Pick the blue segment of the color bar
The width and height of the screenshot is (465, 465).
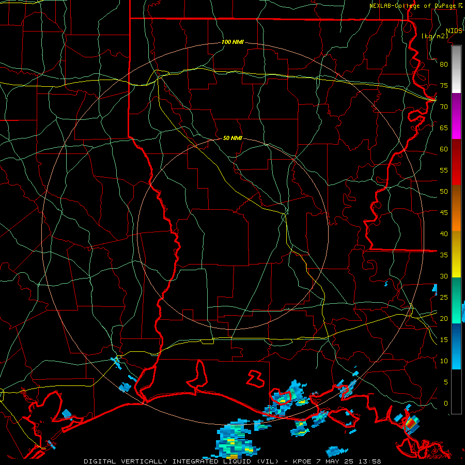click(456, 346)
